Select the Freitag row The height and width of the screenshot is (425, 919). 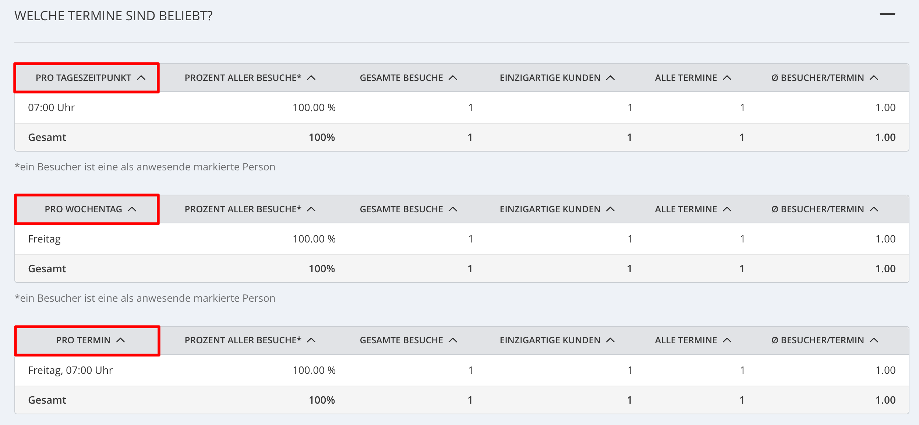pos(462,239)
